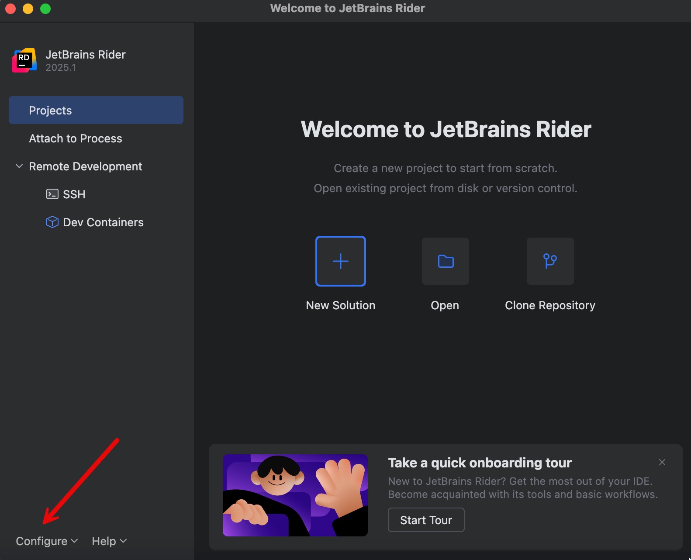Click the Clone Repository text label

tap(550, 305)
